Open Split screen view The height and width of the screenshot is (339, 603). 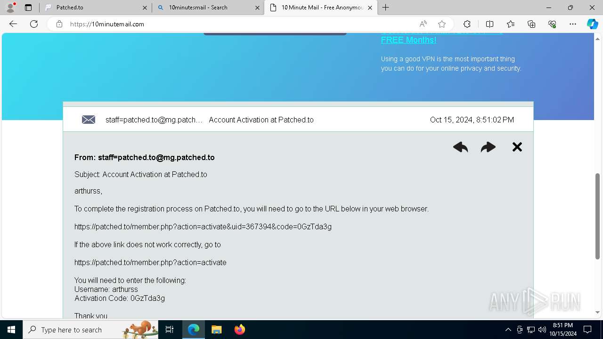point(489,24)
